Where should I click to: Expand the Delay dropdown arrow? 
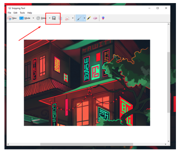point(49,18)
